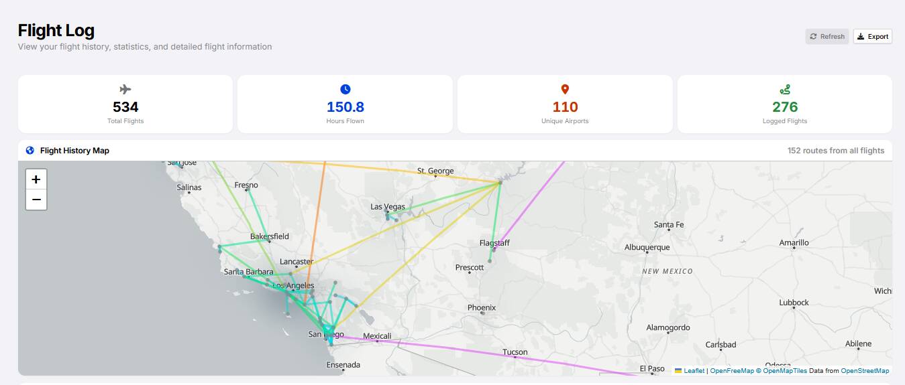Click the 534 Total Flights value

point(125,107)
